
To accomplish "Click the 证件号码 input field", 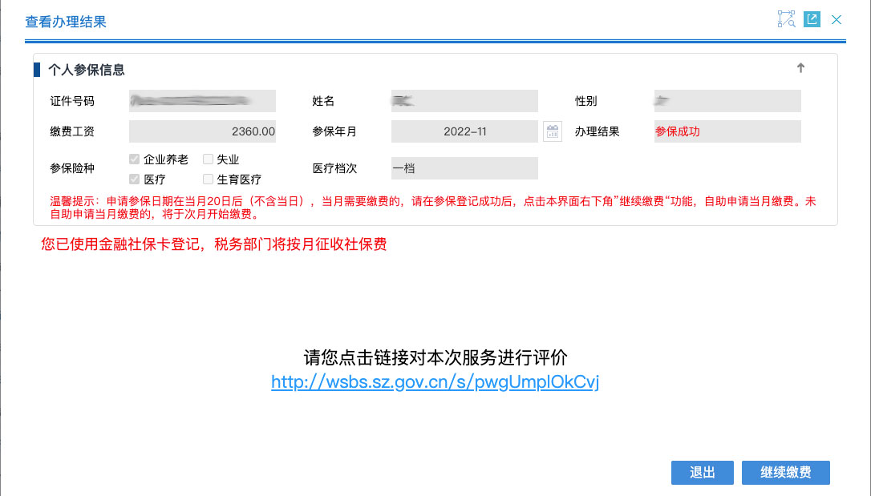I will click(x=202, y=100).
